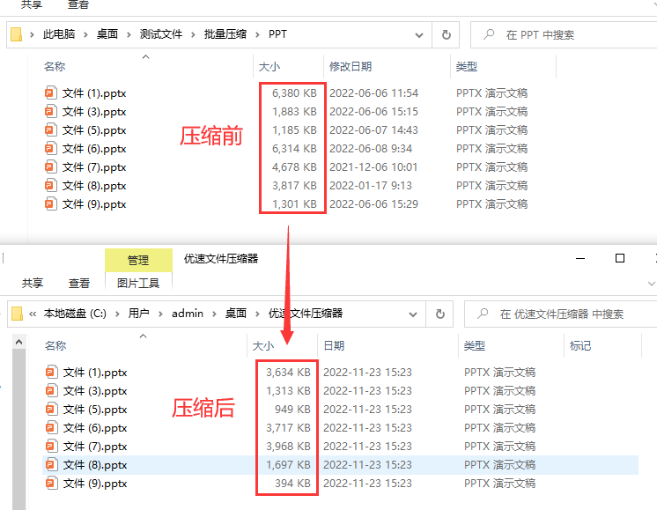Screen dimensions: 657x510
Task: Expand the chevron after 用户 in the breadcrumb
Action: click(x=160, y=314)
